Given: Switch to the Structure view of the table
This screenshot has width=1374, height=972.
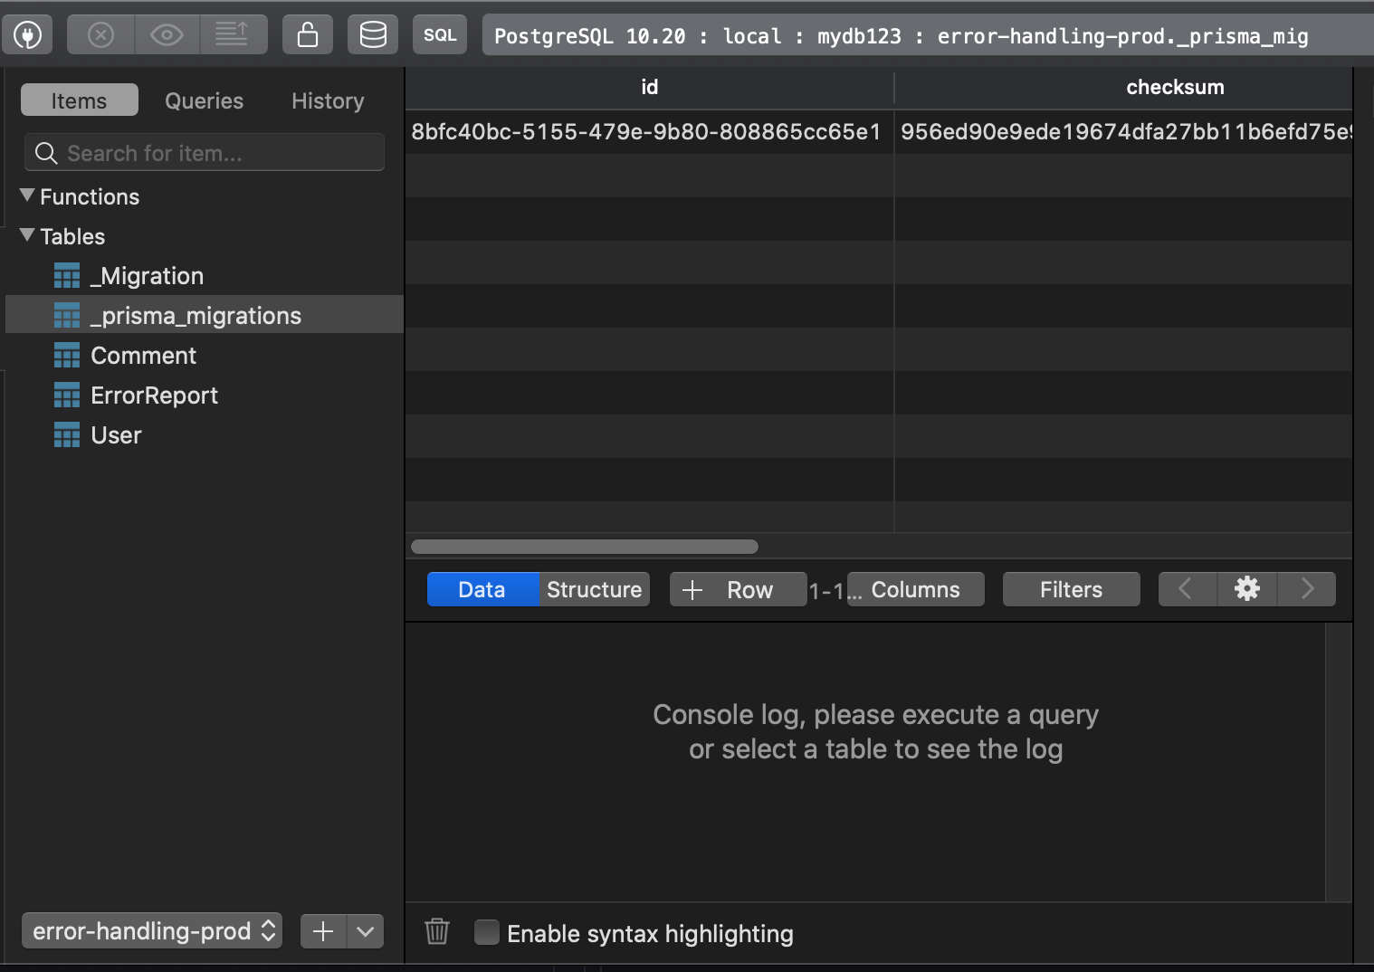Looking at the screenshot, I should tap(594, 589).
